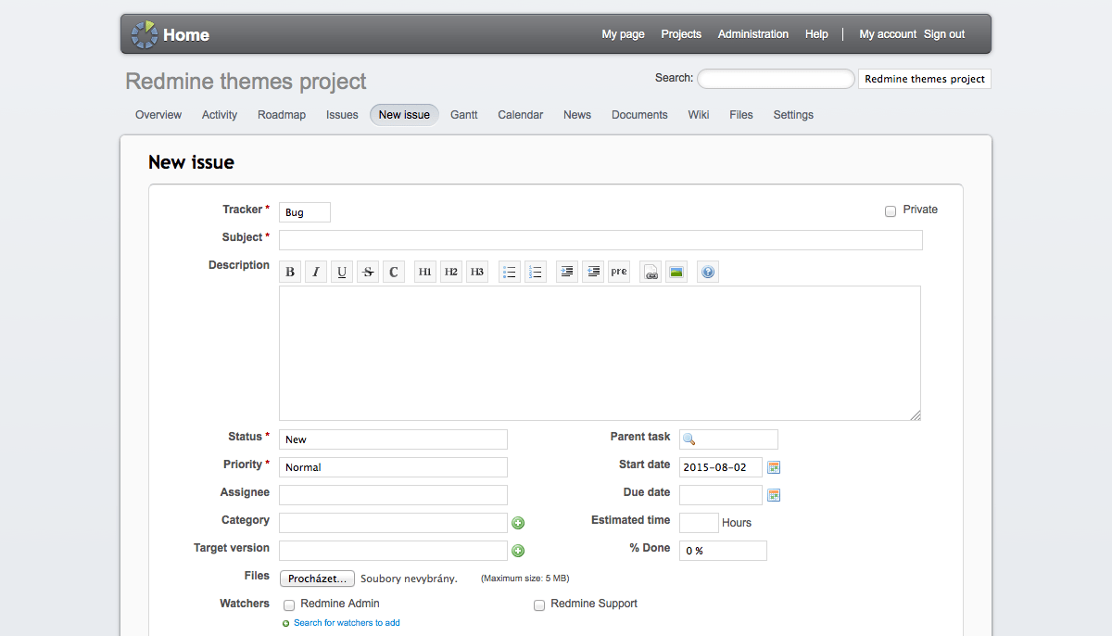Open My page in top menu
The height and width of the screenshot is (636, 1112).
coord(624,34)
